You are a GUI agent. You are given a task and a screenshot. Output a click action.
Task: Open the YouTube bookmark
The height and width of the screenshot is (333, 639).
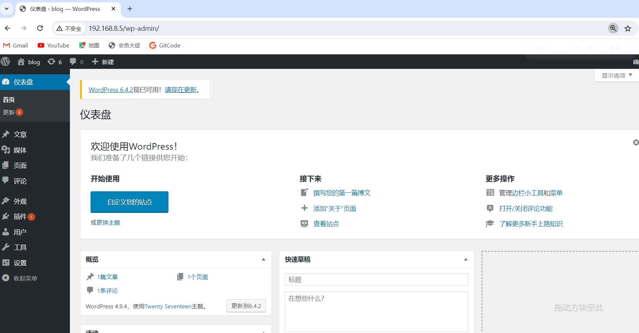53,45
